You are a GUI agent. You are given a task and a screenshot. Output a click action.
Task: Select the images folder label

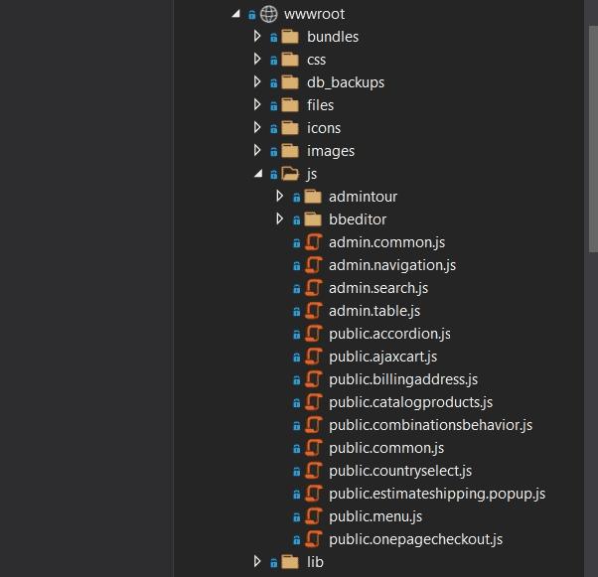tap(331, 151)
